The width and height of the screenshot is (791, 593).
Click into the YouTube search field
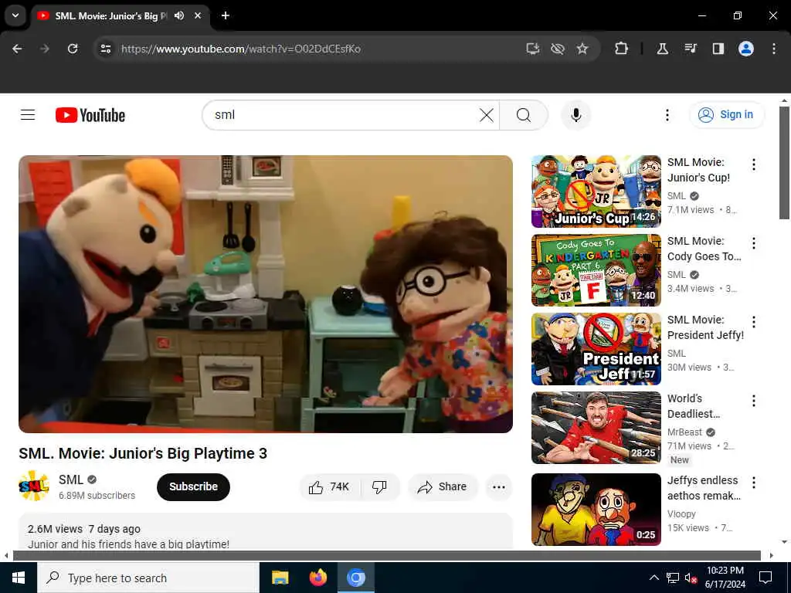pos(343,115)
